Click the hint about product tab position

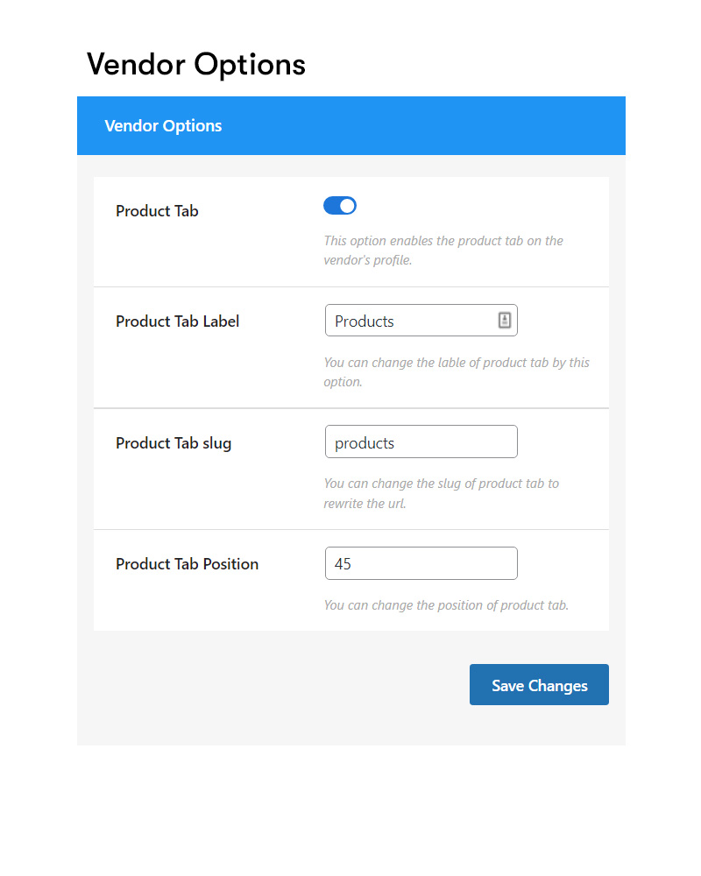445,605
